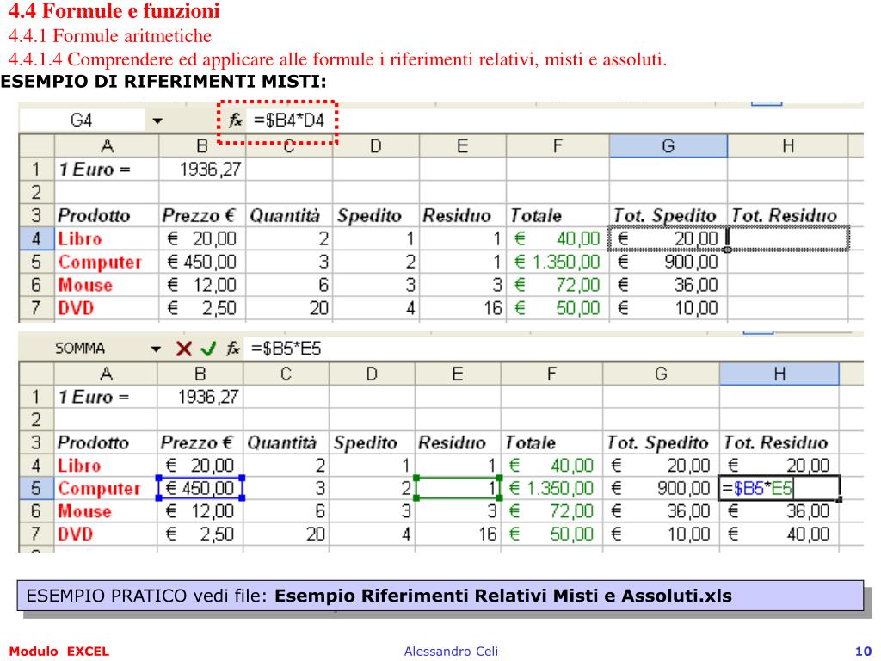Select row 7 header in the upper spreadsheet
Screen dimensions: 881x661
tap(36, 308)
